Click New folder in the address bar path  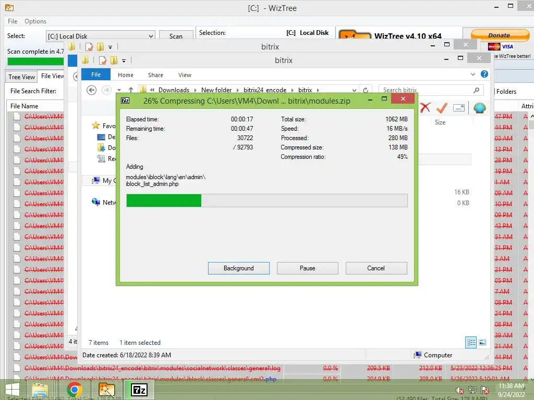[216, 90]
